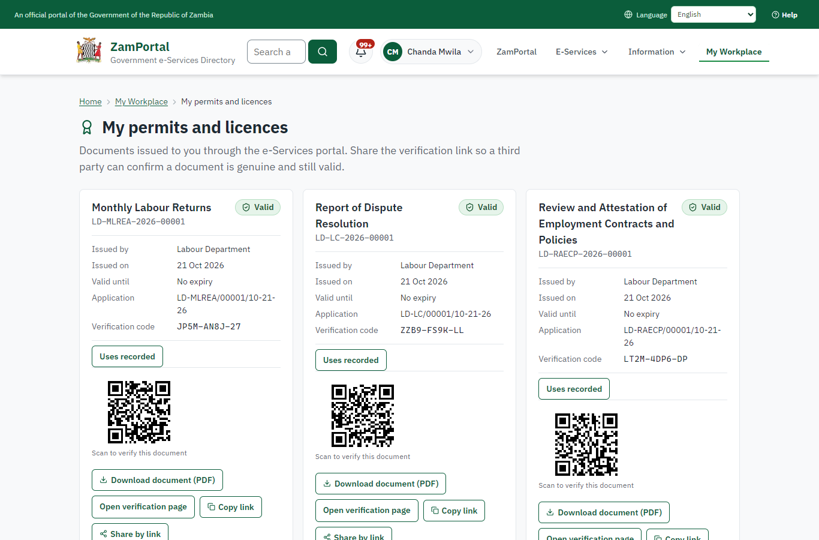
Task: Click the ZamPortal site title
Action: pyautogui.click(x=140, y=47)
